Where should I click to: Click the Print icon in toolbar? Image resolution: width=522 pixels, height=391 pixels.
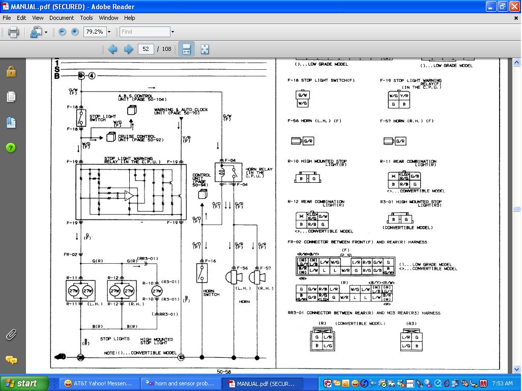pyautogui.click(x=14, y=32)
